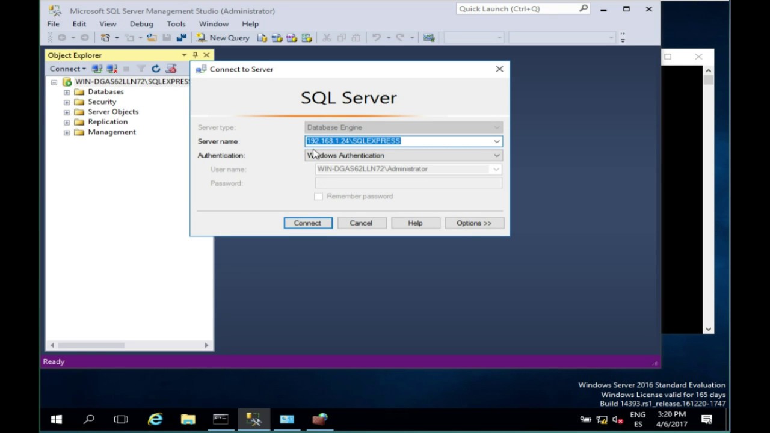
Task: Open the Connect dropdown in Object Explorer
Action: tap(67, 69)
